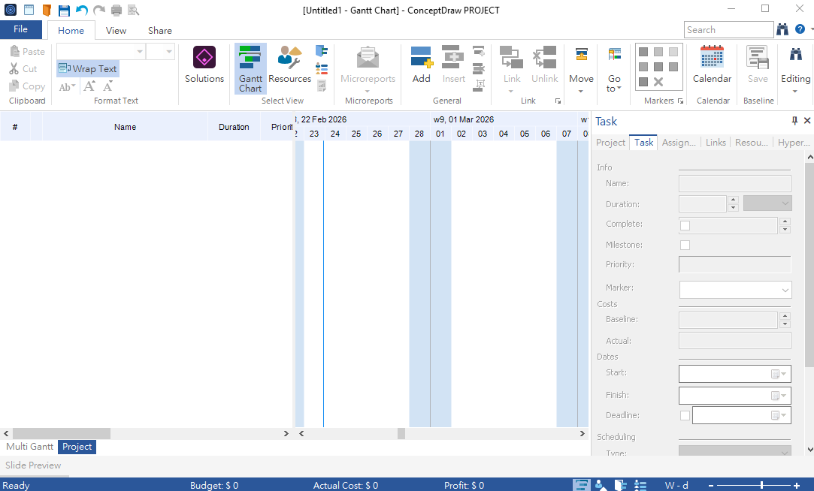The width and height of the screenshot is (814, 491).
Task: Click the Paste button
Action: [x=27, y=51]
